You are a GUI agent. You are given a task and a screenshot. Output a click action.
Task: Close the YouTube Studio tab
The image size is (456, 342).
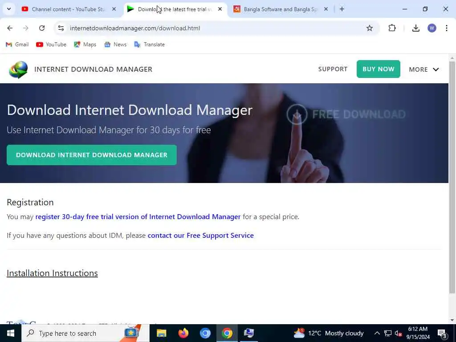pos(114,9)
